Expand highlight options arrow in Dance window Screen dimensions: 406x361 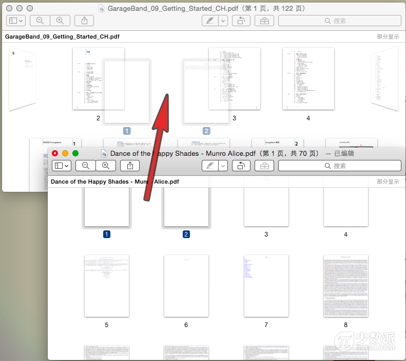click(x=223, y=166)
